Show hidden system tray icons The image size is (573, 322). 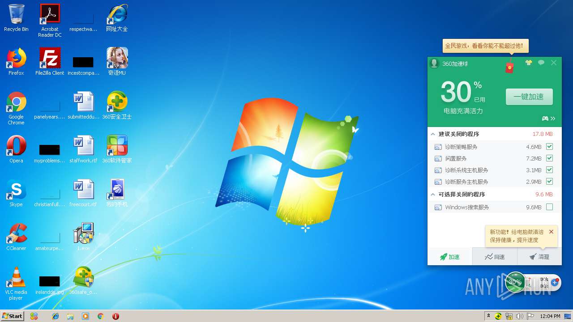point(488,316)
